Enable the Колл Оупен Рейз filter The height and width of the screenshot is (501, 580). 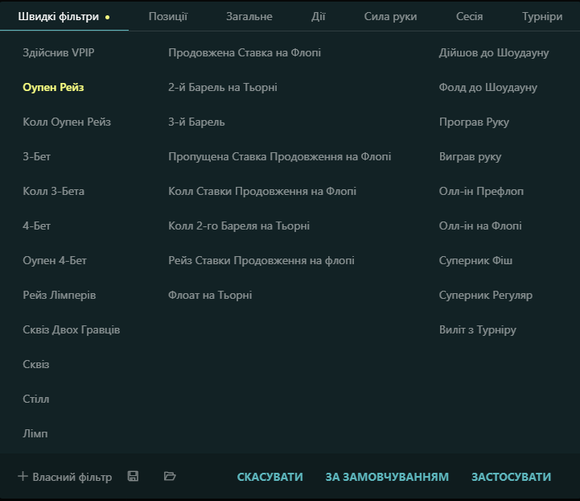67,122
